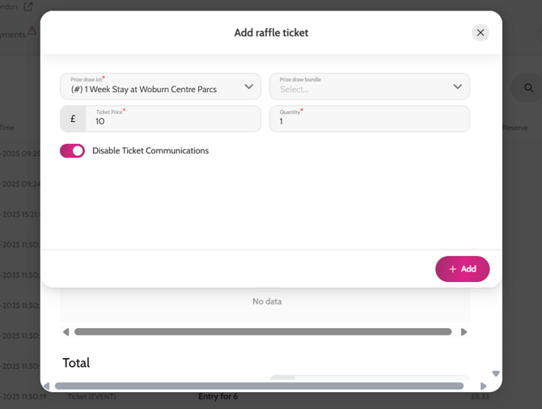Click the Disable Ticket Communications label
The width and height of the screenshot is (542, 409).
point(150,150)
